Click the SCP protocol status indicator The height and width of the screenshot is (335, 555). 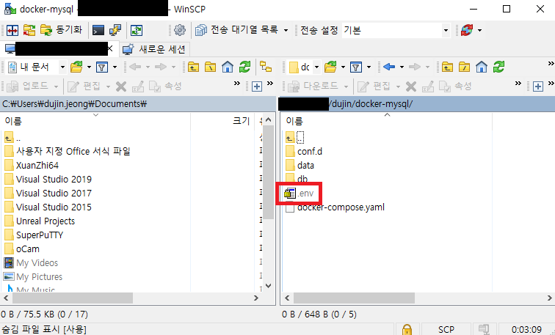[x=446, y=329]
